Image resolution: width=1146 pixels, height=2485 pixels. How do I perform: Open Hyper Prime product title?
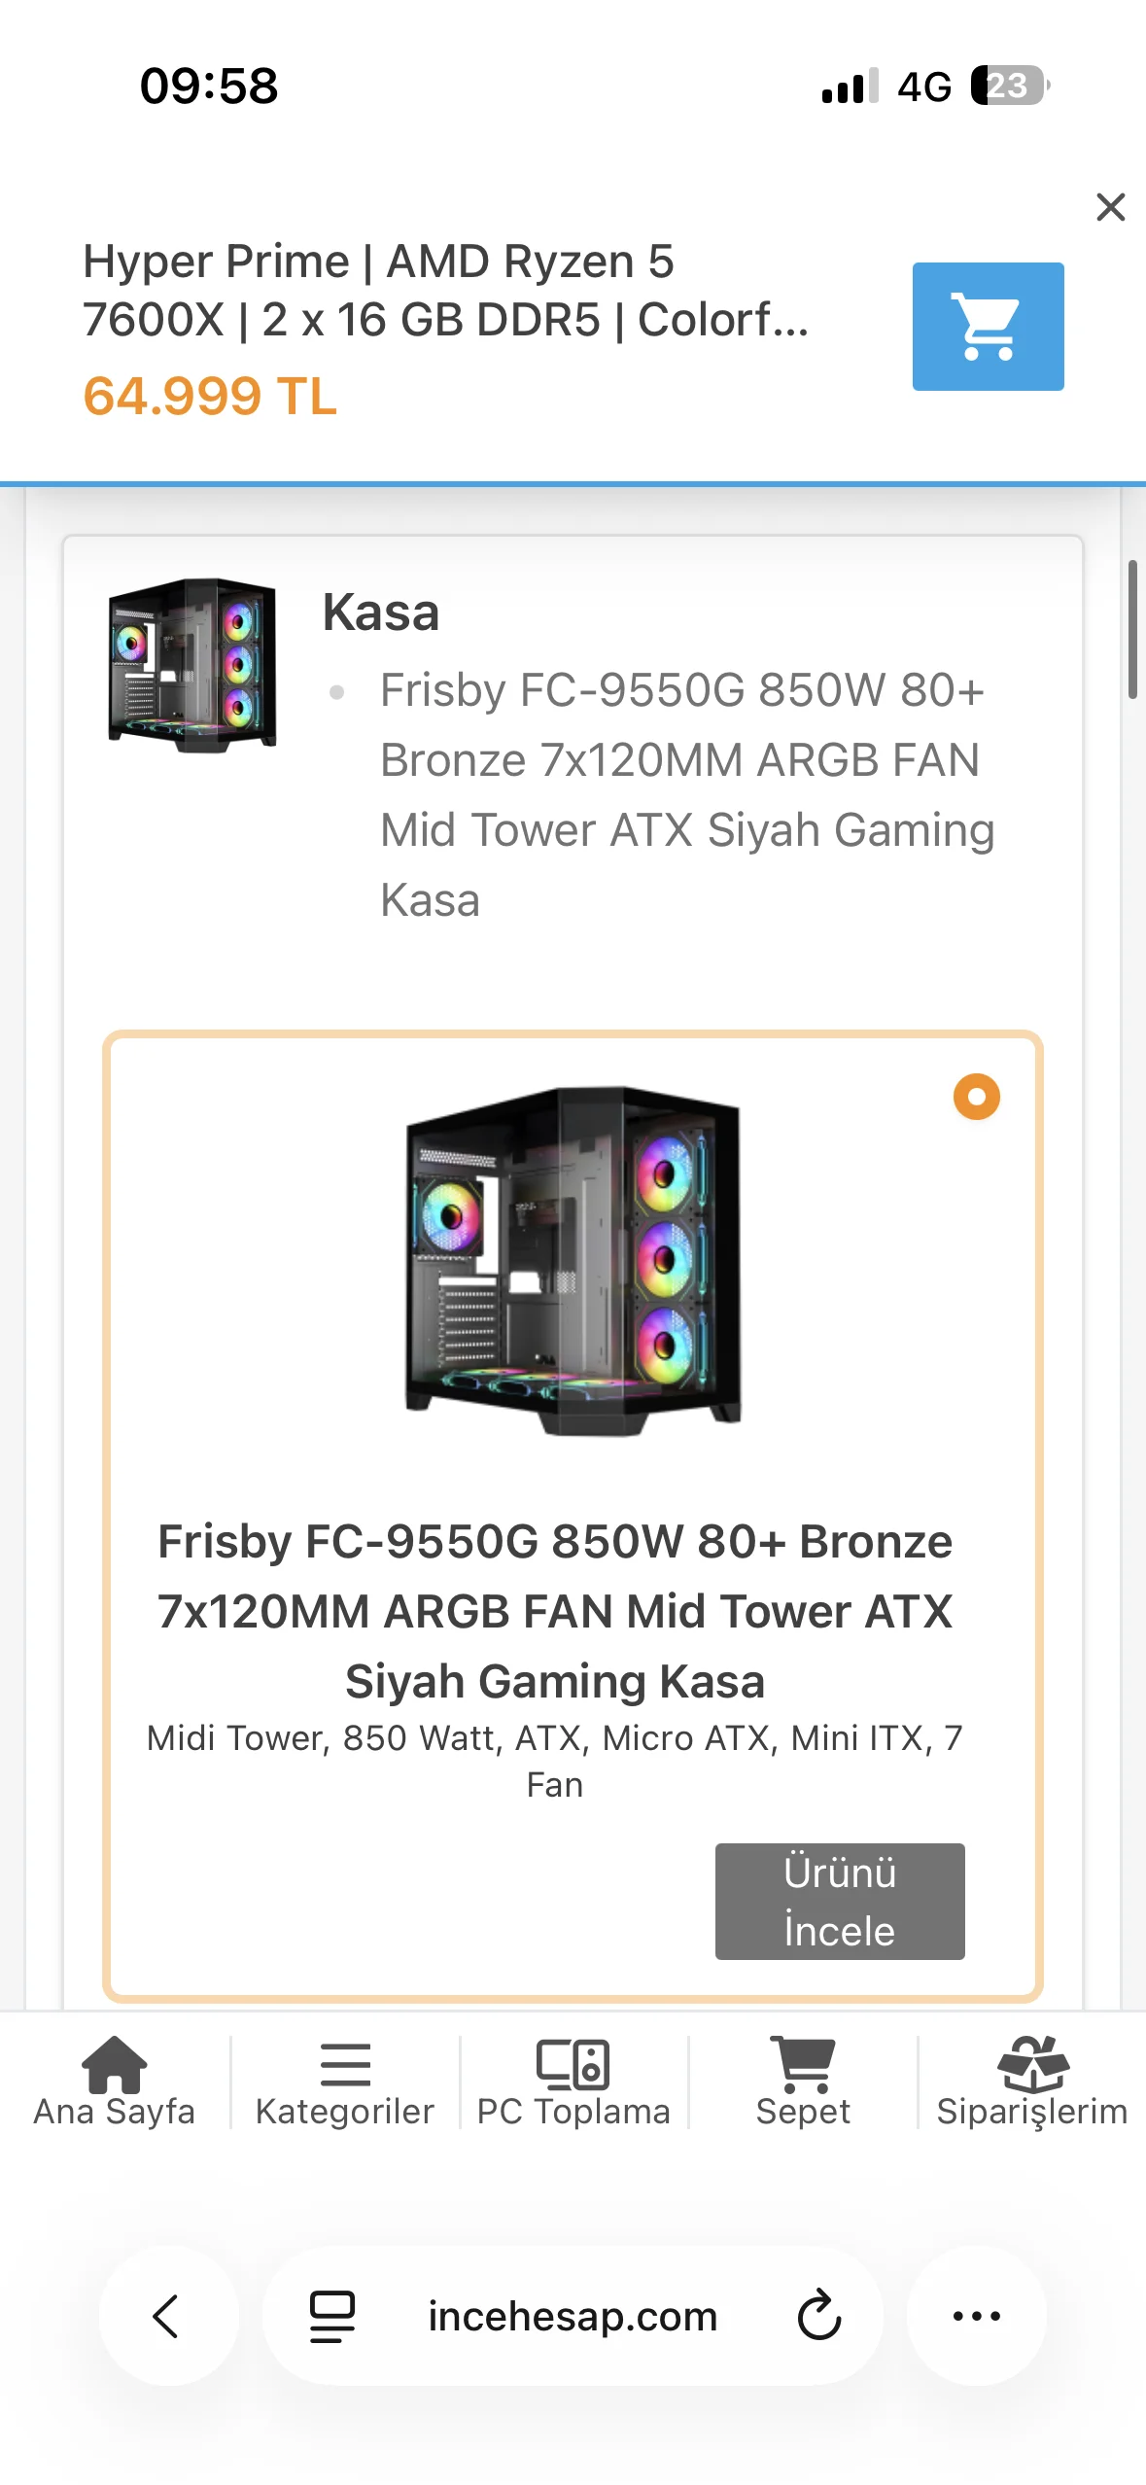point(445,290)
